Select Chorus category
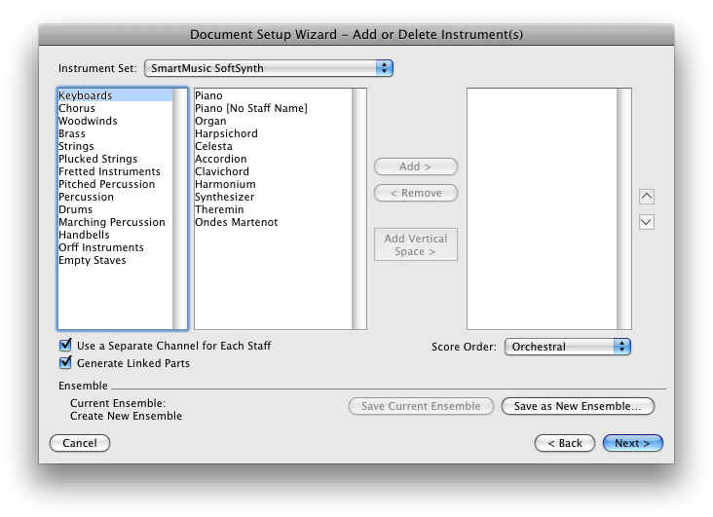Image resolution: width=713 pixels, height=517 pixels. pyautogui.click(x=116, y=108)
